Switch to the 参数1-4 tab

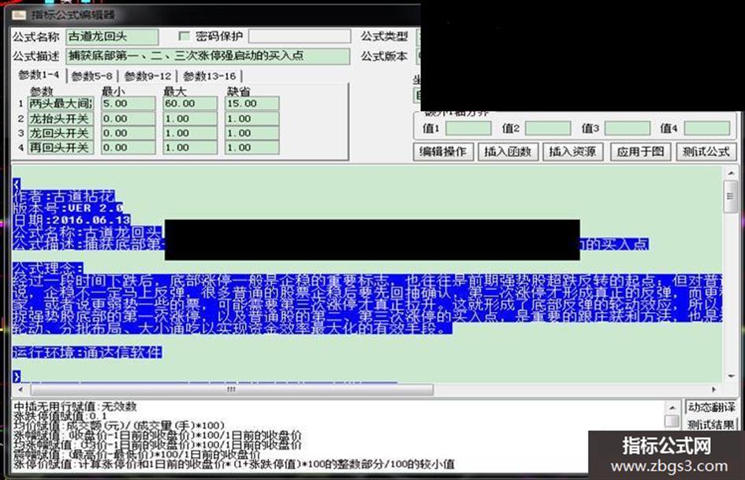pyautogui.click(x=39, y=75)
